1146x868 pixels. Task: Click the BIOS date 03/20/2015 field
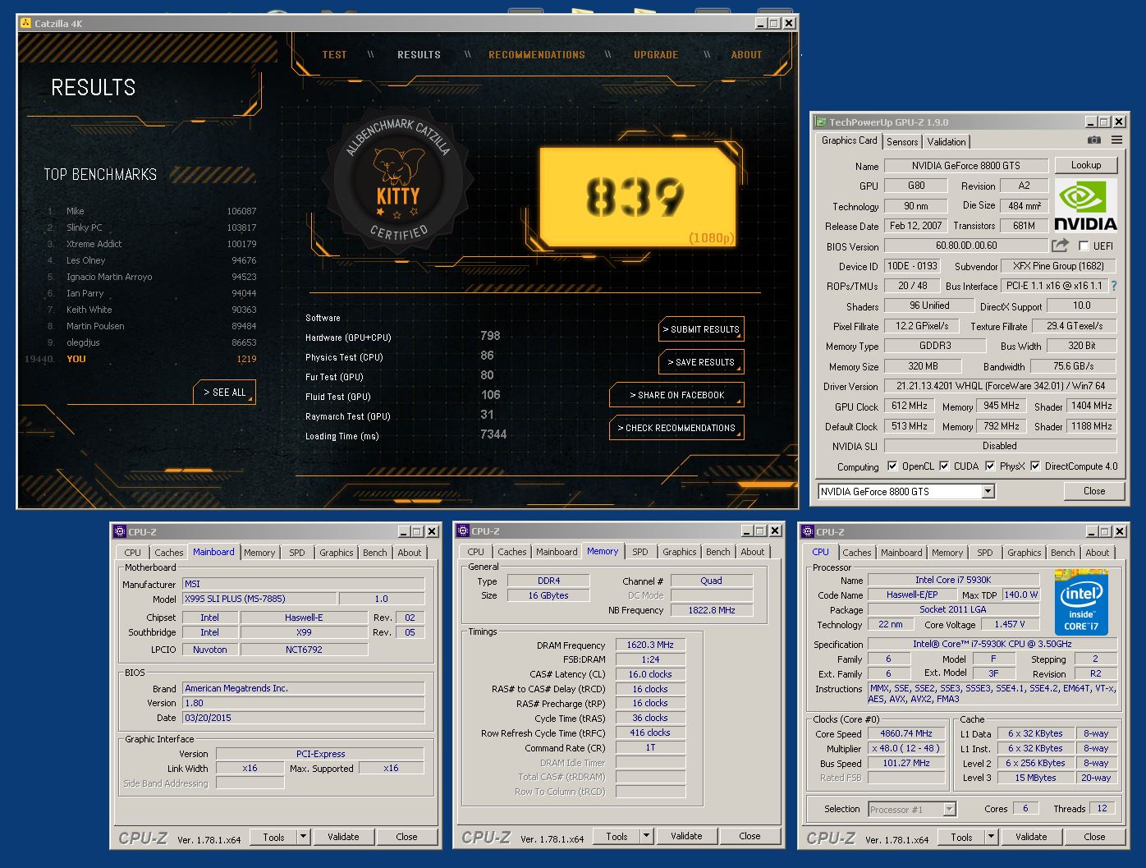coord(304,718)
